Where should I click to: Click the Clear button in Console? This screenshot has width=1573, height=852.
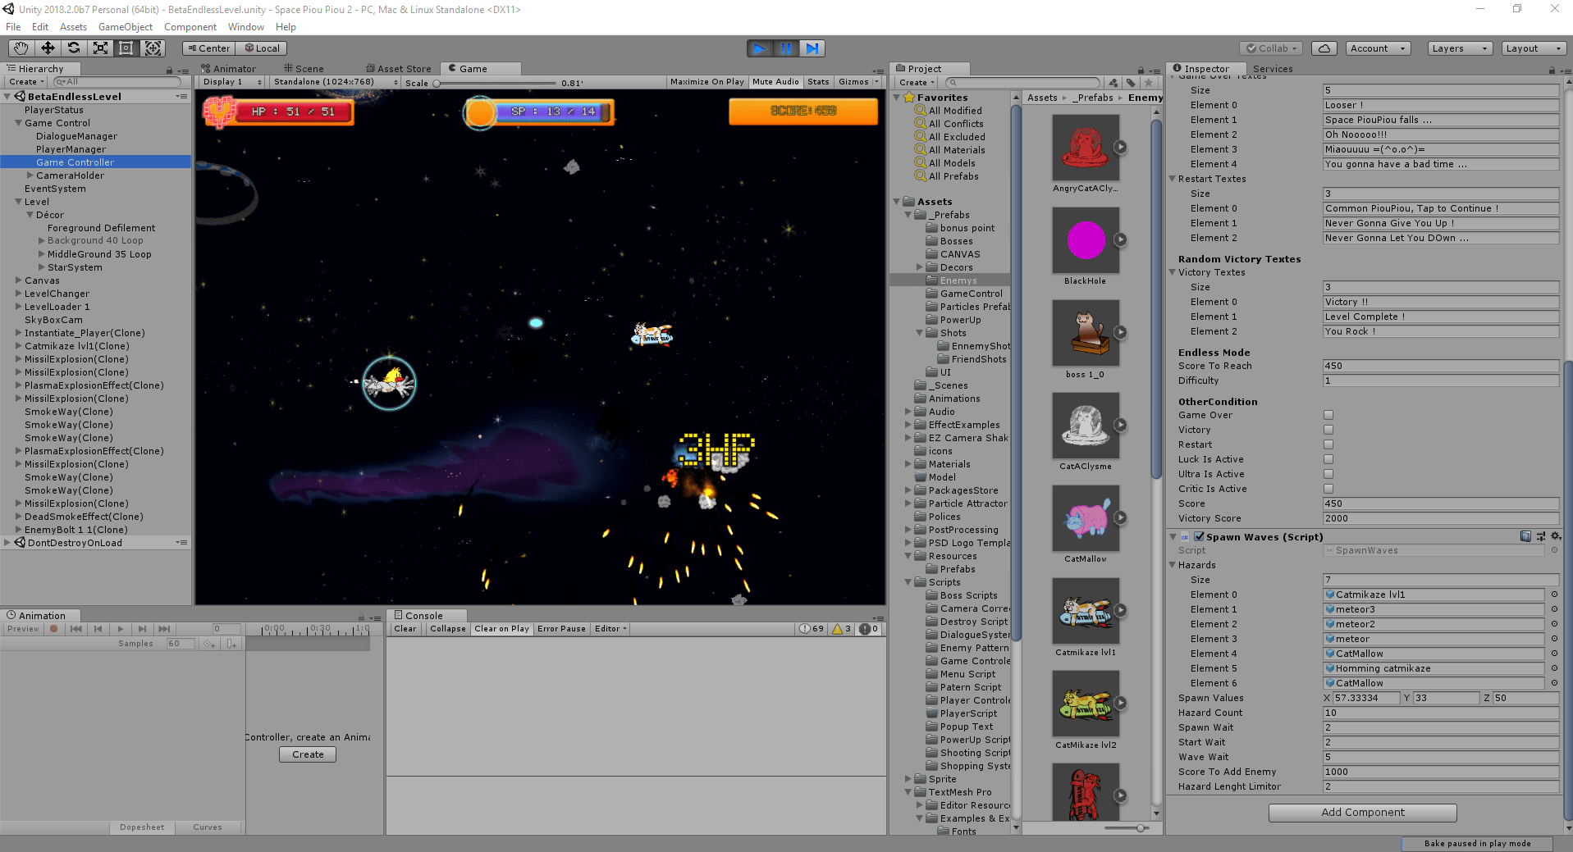click(x=405, y=629)
